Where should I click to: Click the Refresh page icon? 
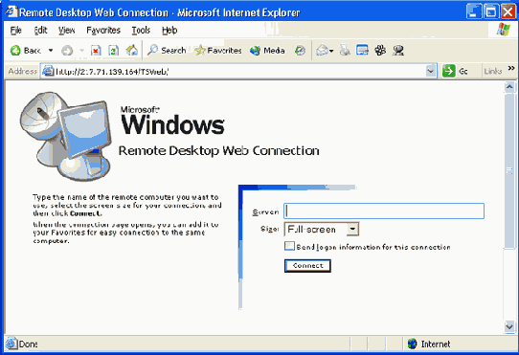pos(114,51)
